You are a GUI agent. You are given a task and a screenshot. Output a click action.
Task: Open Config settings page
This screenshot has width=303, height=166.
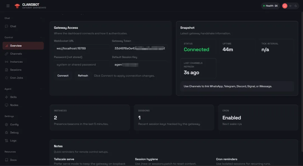click(x=23, y=125)
